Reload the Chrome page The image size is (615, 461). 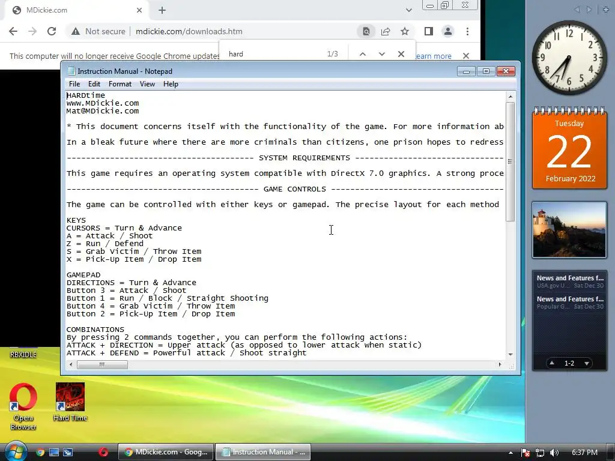click(x=52, y=31)
